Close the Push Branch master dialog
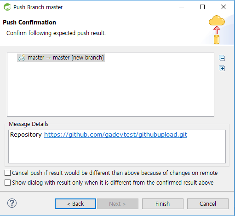Image resolution: width=235 pixels, height=216 pixels. (x=224, y=7)
